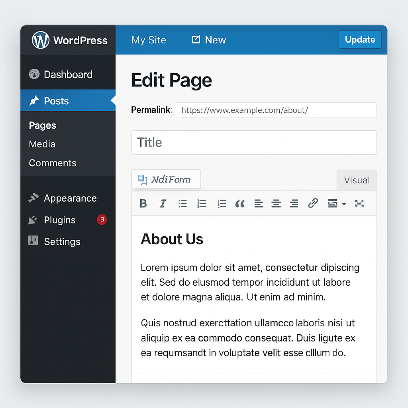Screen dimensions: 408x408
Task: Open the Media library
Action: pyautogui.click(x=42, y=144)
